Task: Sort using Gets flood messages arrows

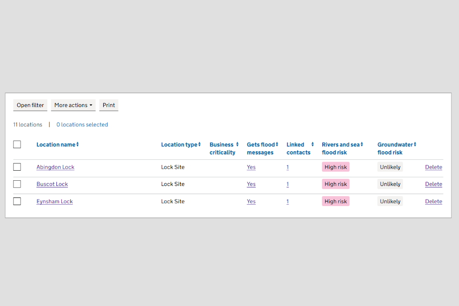Action: tap(277, 144)
